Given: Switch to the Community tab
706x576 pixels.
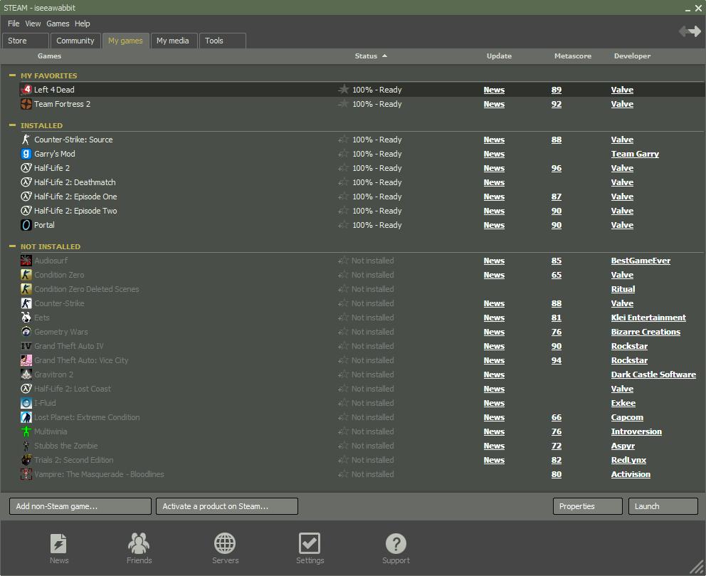Looking at the screenshot, I should coord(75,41).
